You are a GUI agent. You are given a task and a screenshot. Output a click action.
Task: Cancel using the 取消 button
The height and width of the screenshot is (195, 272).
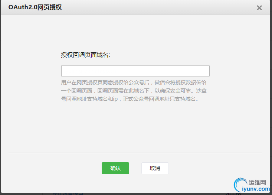(x=155, y=168)
